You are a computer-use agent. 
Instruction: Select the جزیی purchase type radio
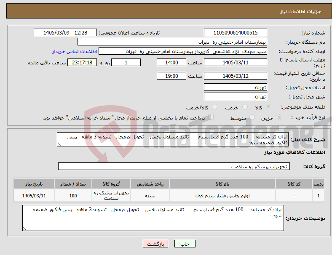click(279, 117)
